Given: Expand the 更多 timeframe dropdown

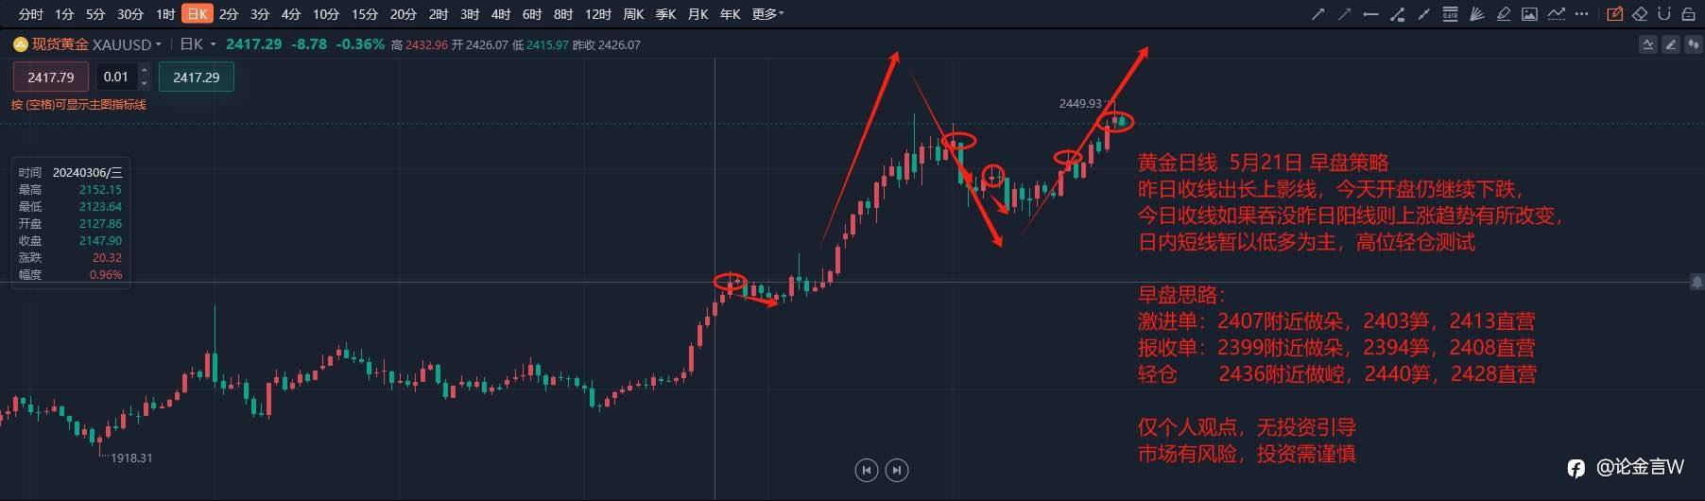Looking at the screenshot, I should pyautogui.click(x=767, y=14).
